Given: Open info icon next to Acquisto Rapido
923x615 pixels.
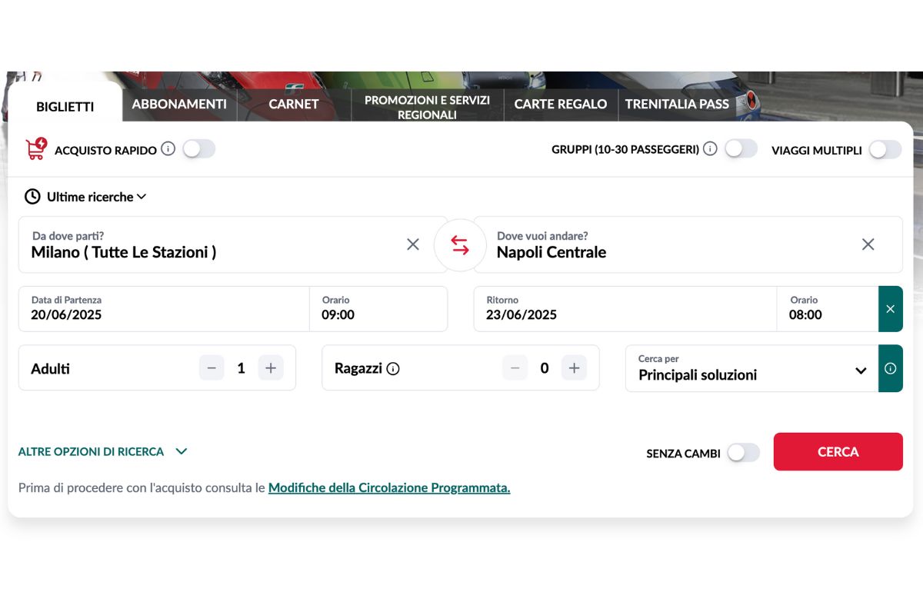Looking at the screenshot, I should tap(168, 149).
